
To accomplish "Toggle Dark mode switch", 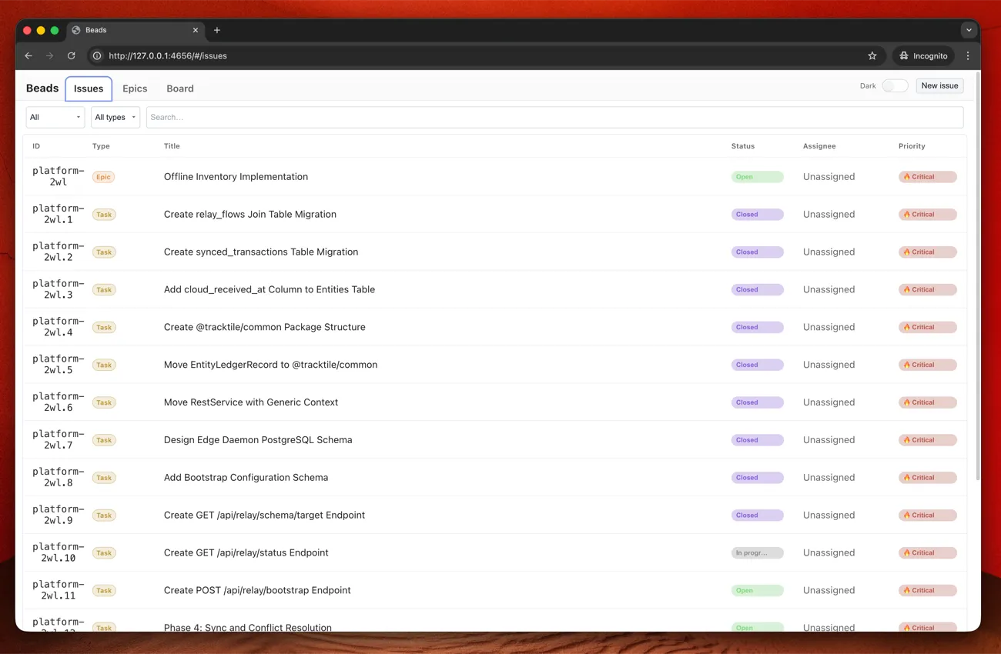I will point(895,85).
